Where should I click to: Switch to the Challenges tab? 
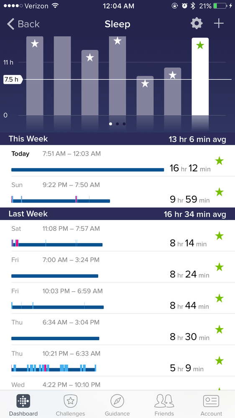pyautogui.click(x=70, y=404)
